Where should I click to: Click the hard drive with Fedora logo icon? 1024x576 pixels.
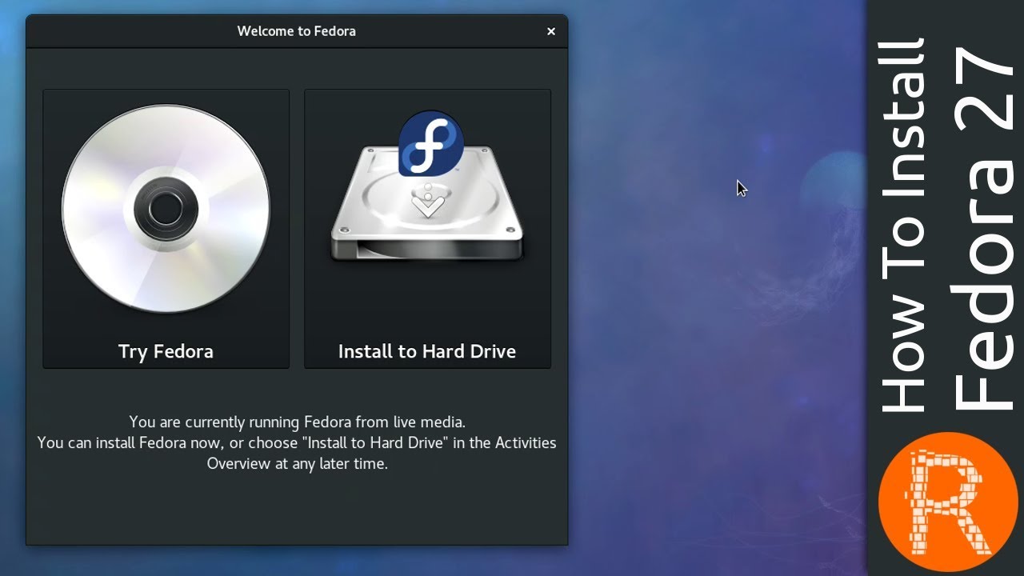click(427, 186)
